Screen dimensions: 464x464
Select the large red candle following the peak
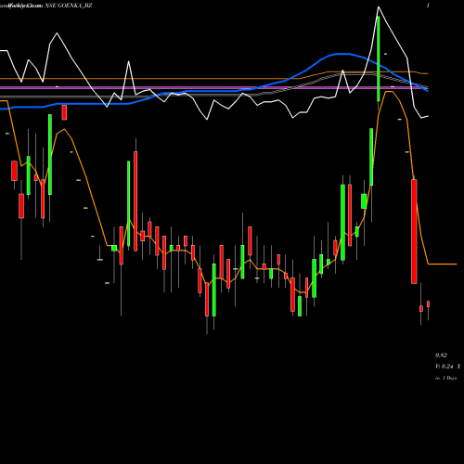[x=414, y=231]
